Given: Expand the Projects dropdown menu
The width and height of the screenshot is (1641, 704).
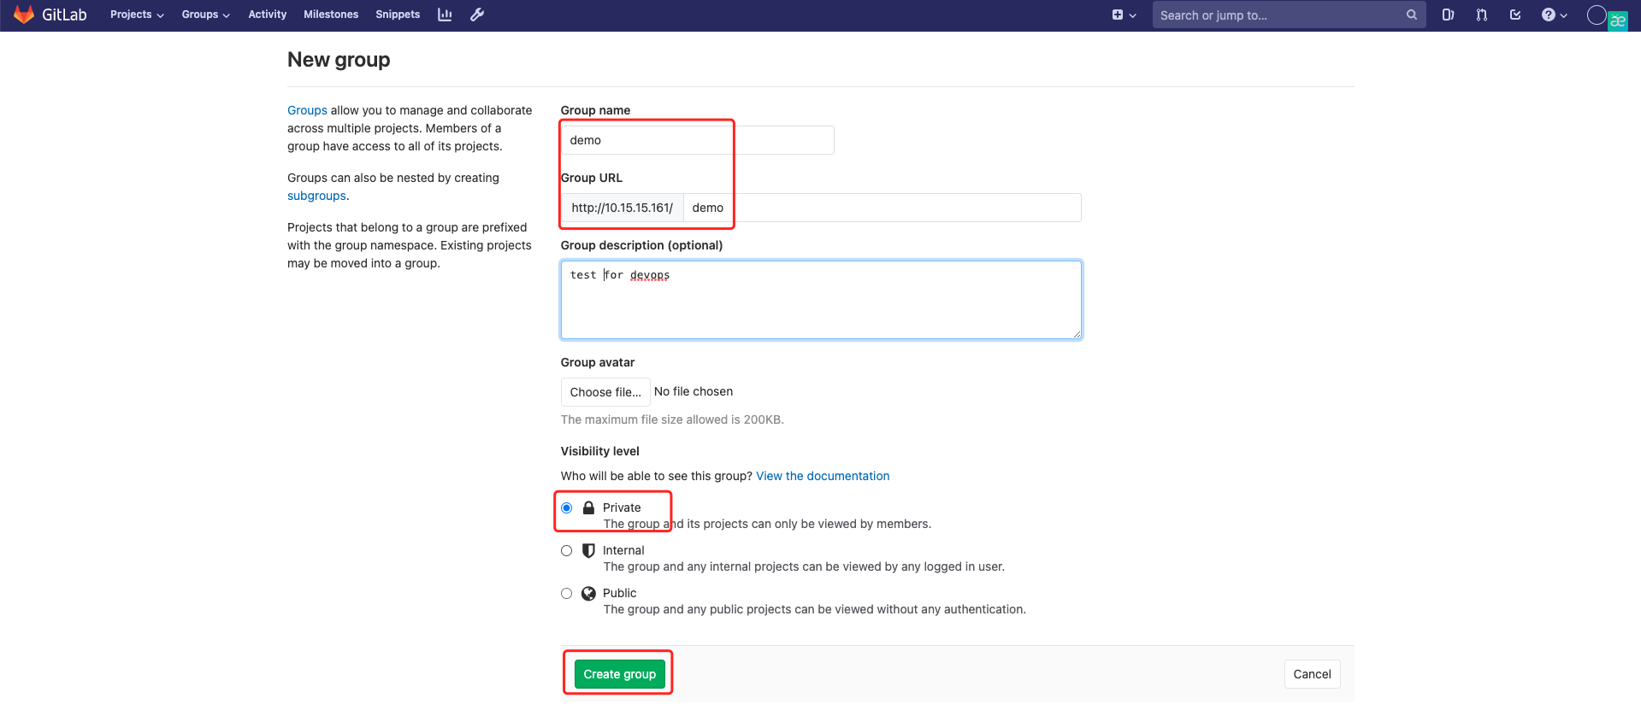Looking at the screenshot, I should pos(137,15).
